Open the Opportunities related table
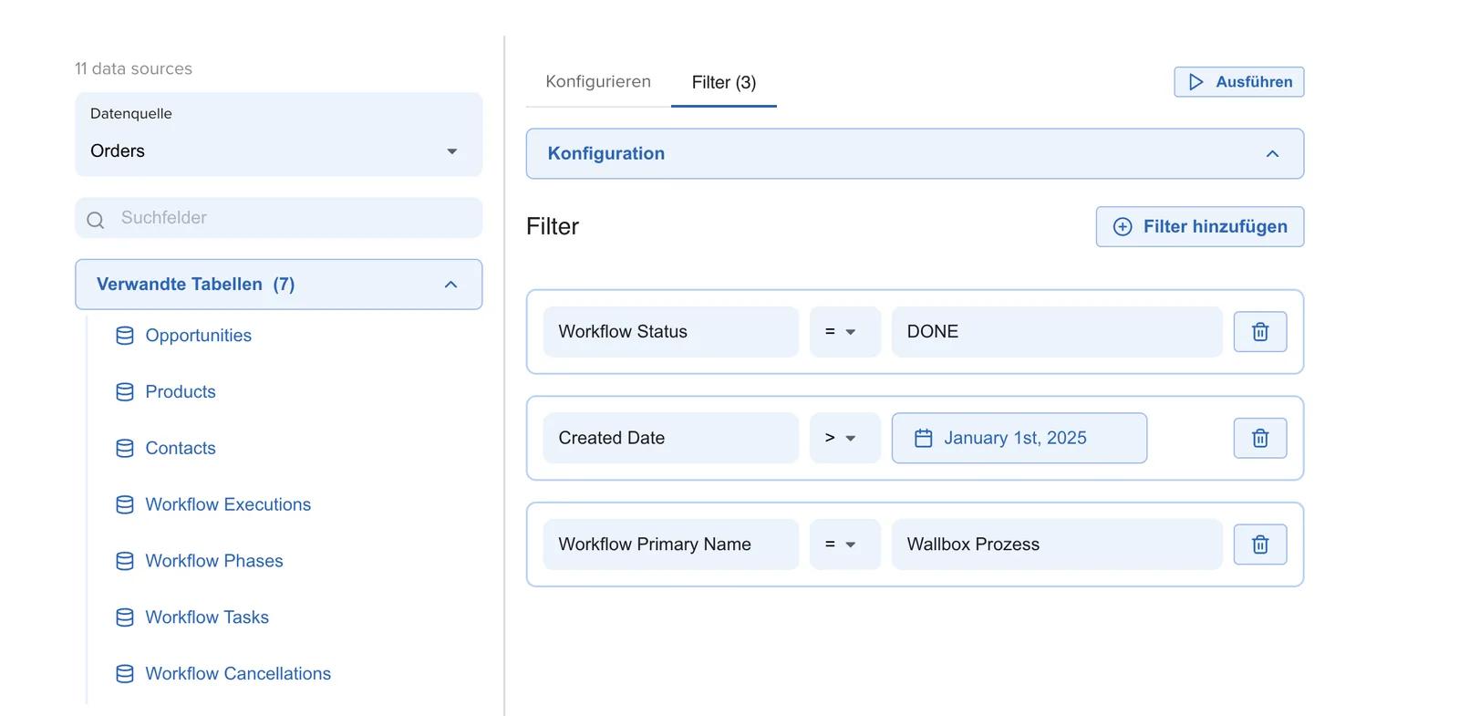1459x716 pixels. (198, 336)
